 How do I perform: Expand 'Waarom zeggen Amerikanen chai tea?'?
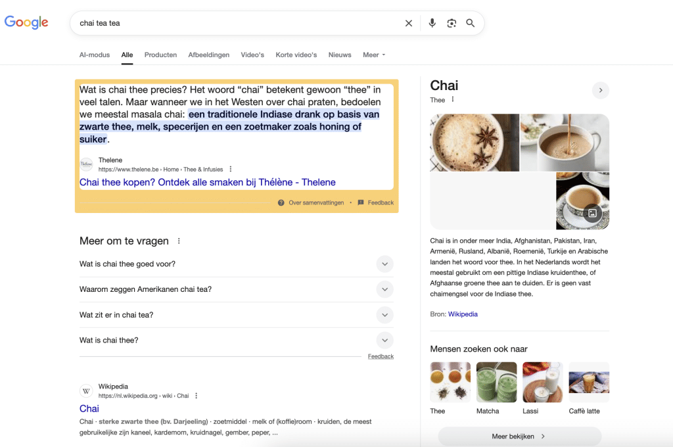point(384,289)
